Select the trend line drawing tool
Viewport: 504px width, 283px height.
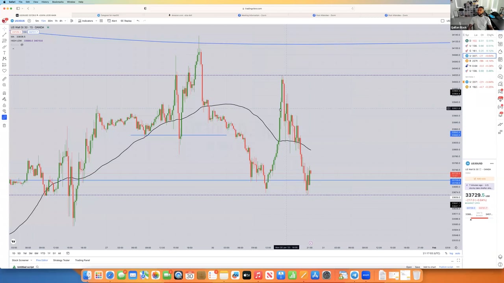click(4, 35)
